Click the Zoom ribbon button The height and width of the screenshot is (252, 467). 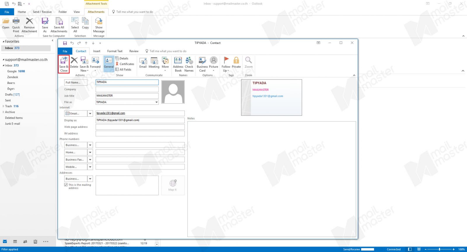click(248, 63)
